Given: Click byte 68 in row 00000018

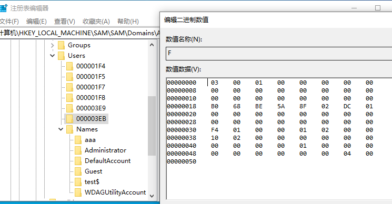Looking at the screenshot, I should click(x=237, y=106).
